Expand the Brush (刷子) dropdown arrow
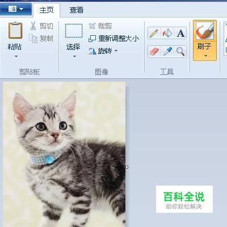 (x=205, y=56)
